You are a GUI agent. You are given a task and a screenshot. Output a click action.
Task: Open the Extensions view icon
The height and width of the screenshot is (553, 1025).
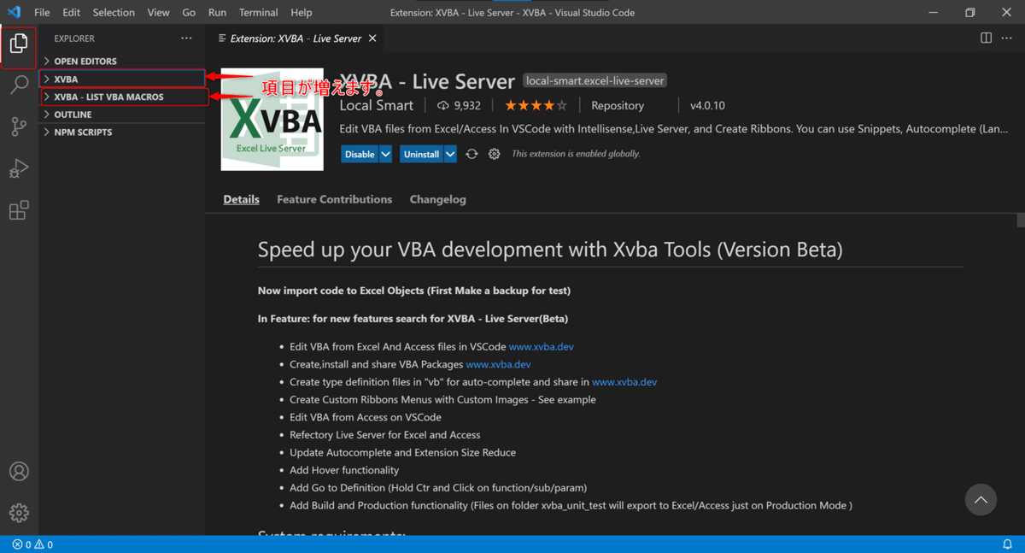pos(19,210)
